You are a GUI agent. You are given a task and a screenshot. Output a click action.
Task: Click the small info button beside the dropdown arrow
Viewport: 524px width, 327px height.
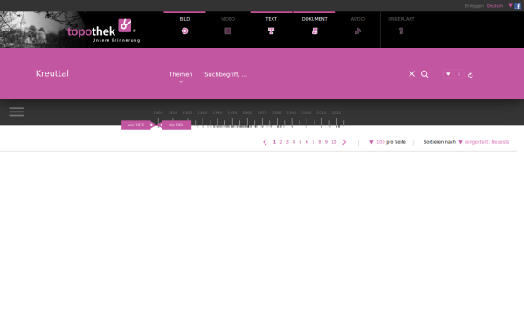coord(459,74)
